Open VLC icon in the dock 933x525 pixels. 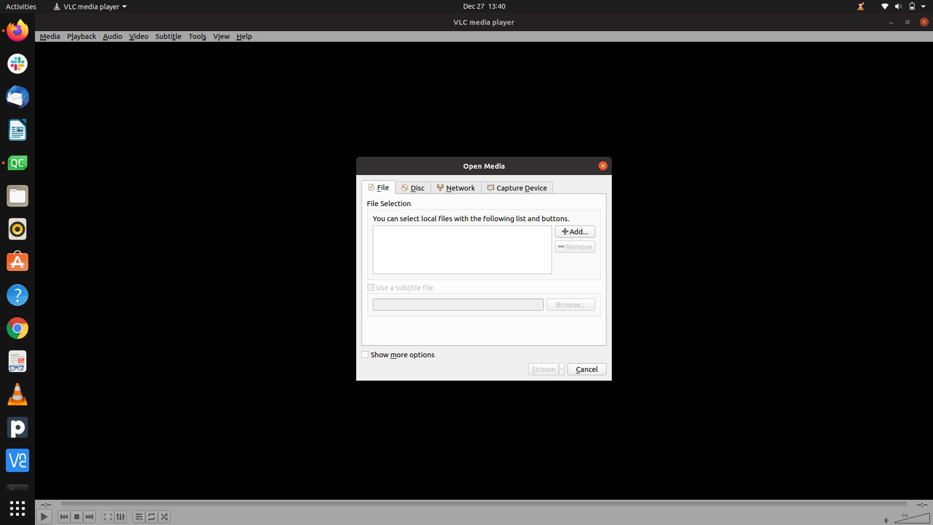pyautogui.click(x=17, y=394)
